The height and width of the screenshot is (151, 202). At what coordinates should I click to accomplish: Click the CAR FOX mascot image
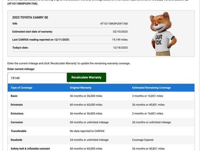click(163, 34)
